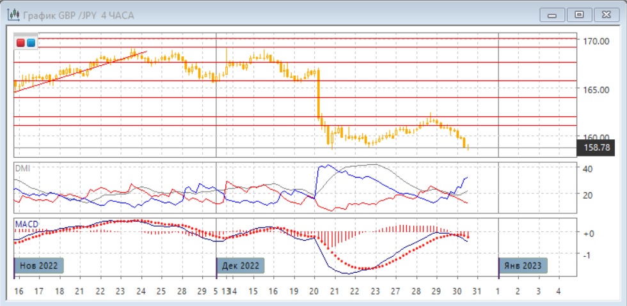The image size is (627, 306).
Task: Click the MACD scale value +0
Action: (588, 234)
